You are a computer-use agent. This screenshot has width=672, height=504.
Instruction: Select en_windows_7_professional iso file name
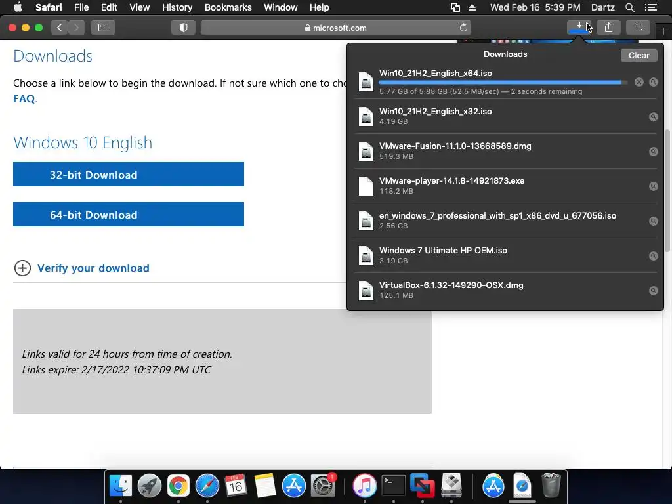(x=497, y=215)
